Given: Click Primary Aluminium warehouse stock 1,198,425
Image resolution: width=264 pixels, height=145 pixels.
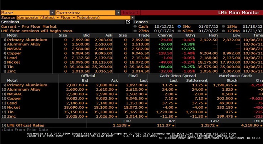Looking at the screenshot, I should (x=223, y=85).
